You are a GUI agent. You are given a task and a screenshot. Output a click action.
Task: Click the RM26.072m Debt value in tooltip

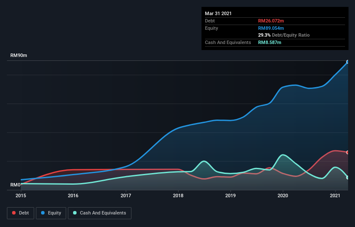click(271, 21)
